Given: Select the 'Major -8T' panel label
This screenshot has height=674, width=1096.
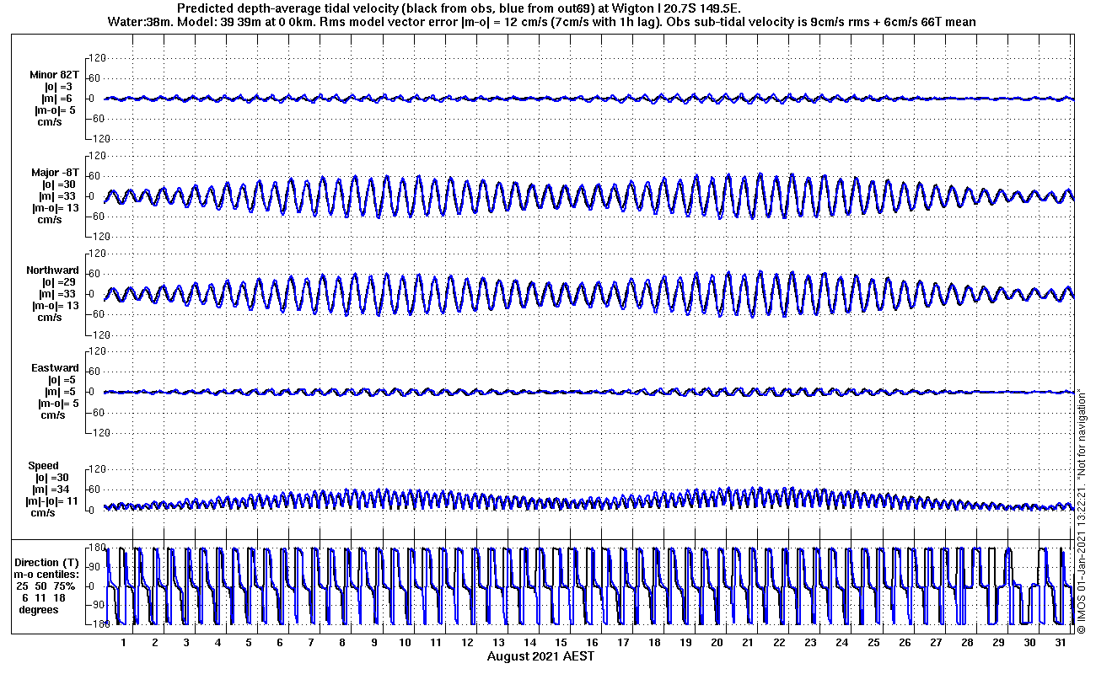Looking at the screenshot, I should point(54,173).
